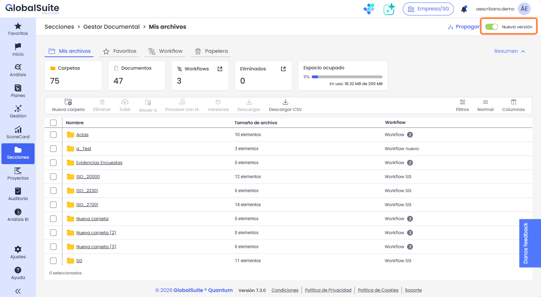
Task: Open Workflows external link icon
Action: (x=220, y=69)
